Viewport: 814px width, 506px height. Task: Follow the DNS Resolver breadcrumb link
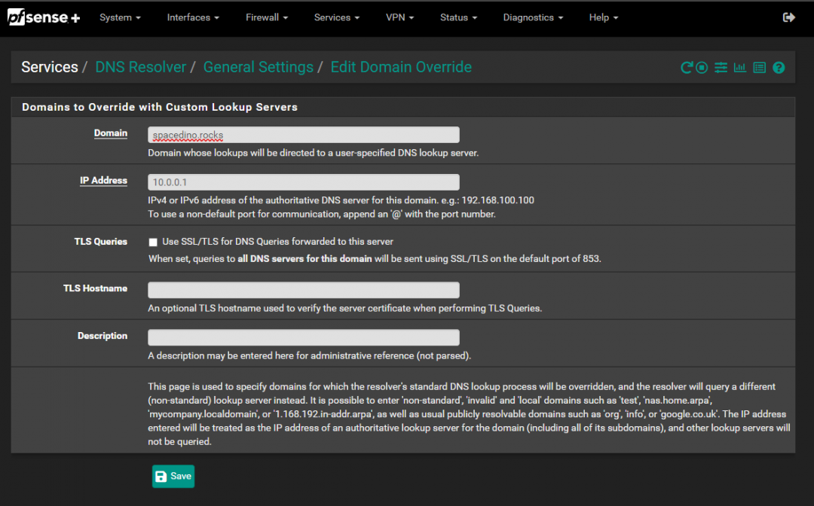[140, 67]
